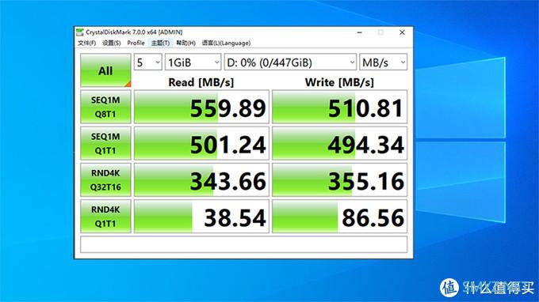This screenshot has height=302, width=539.
Task: Run all benchmarks with the All button
Action: [x=105, y=70]
